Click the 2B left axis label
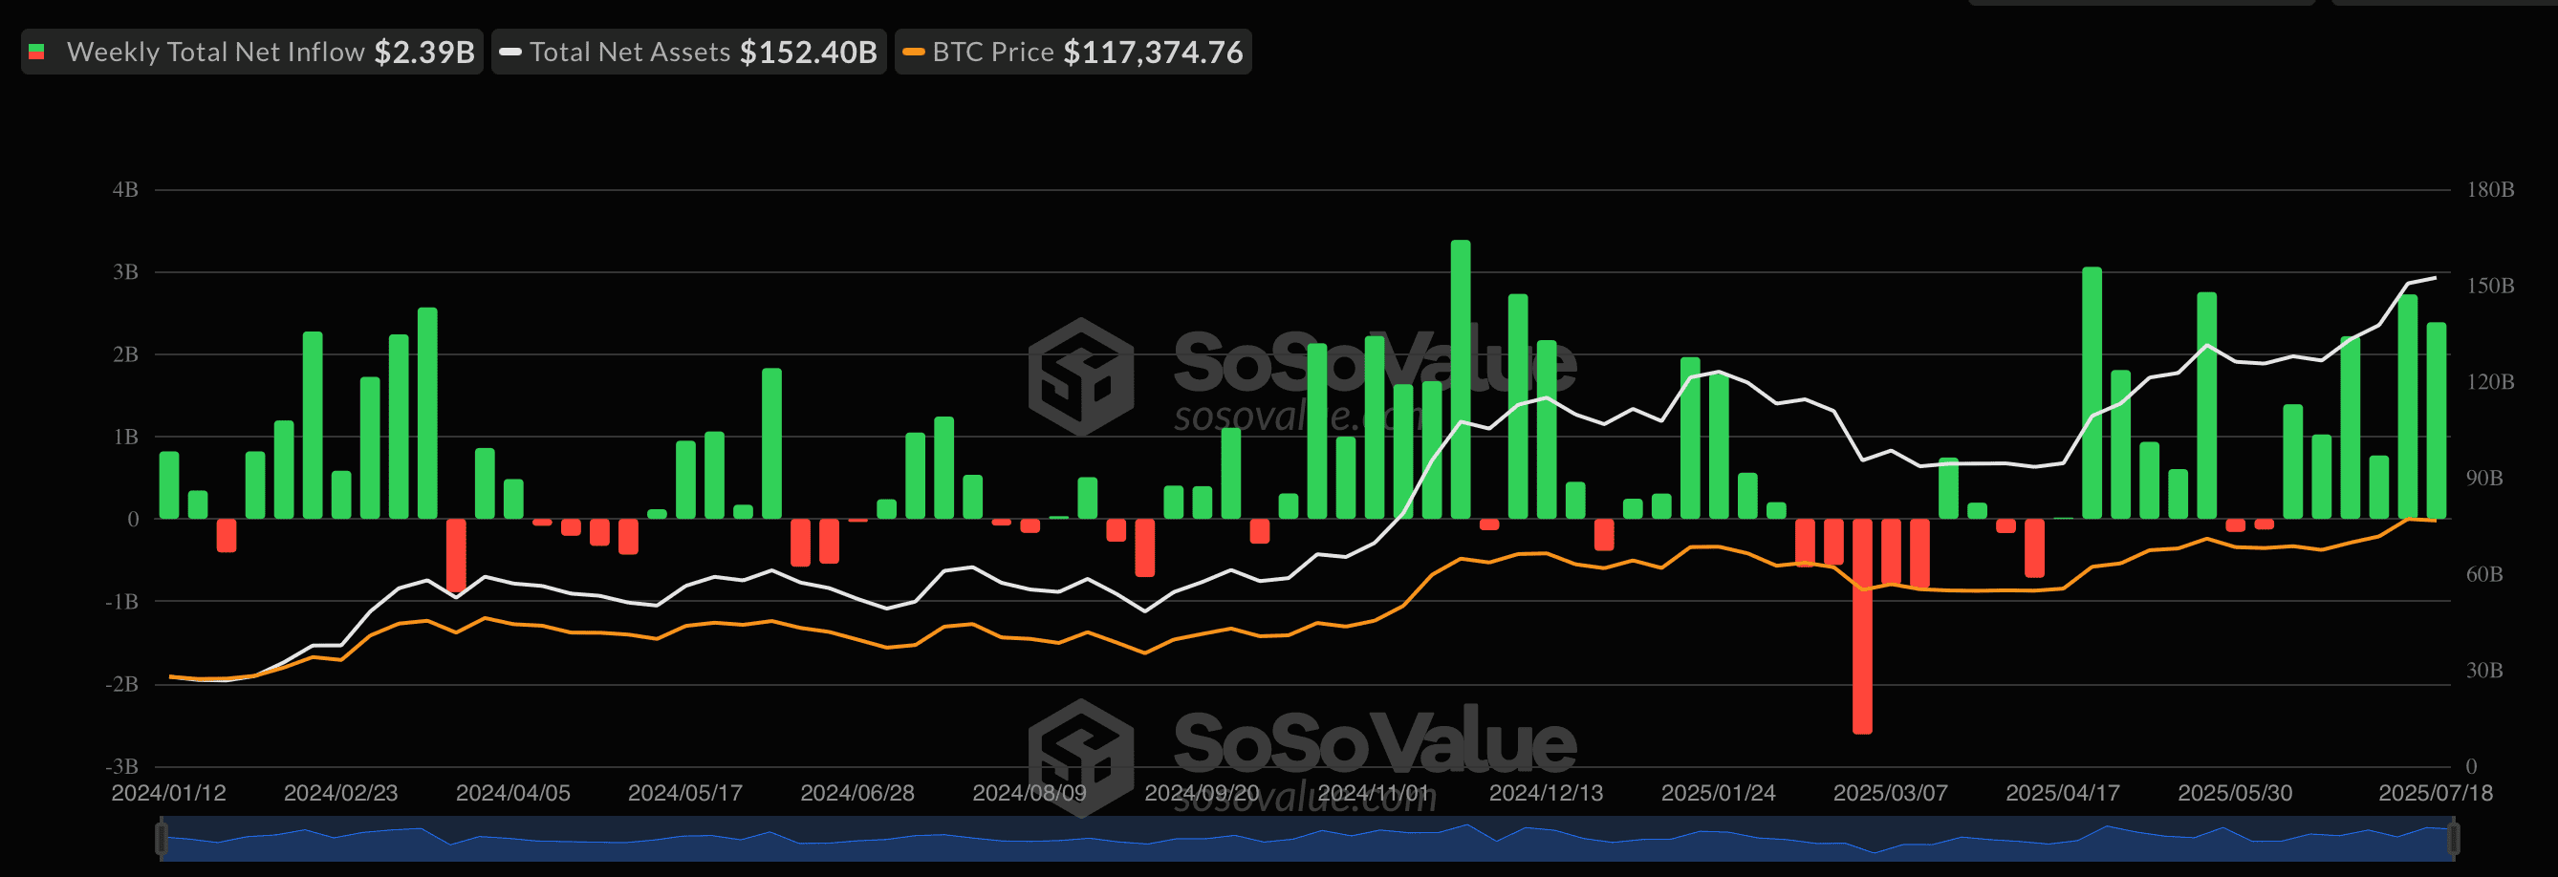Image resolution: width=2558 pixels, height=877 pixels. point(125,354)
